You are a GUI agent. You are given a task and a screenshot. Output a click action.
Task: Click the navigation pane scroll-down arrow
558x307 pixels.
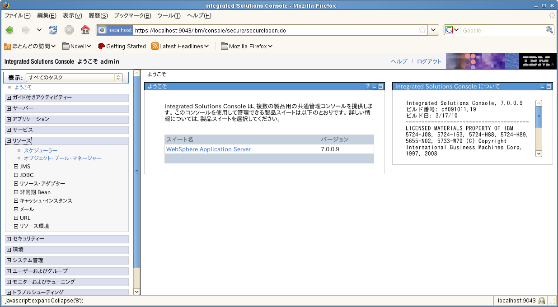[137, 292]
